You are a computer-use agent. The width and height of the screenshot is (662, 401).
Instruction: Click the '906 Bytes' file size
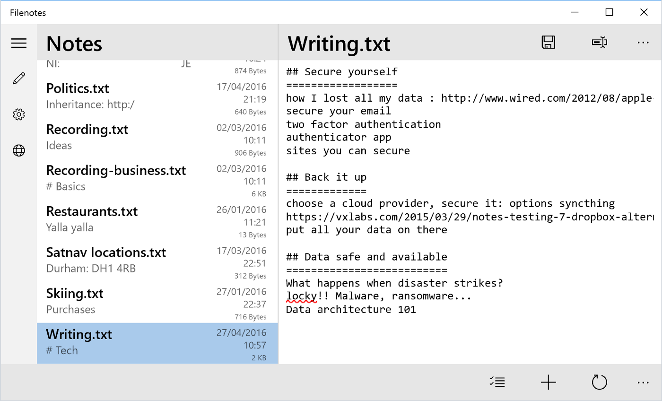click(x=251, y=153)
